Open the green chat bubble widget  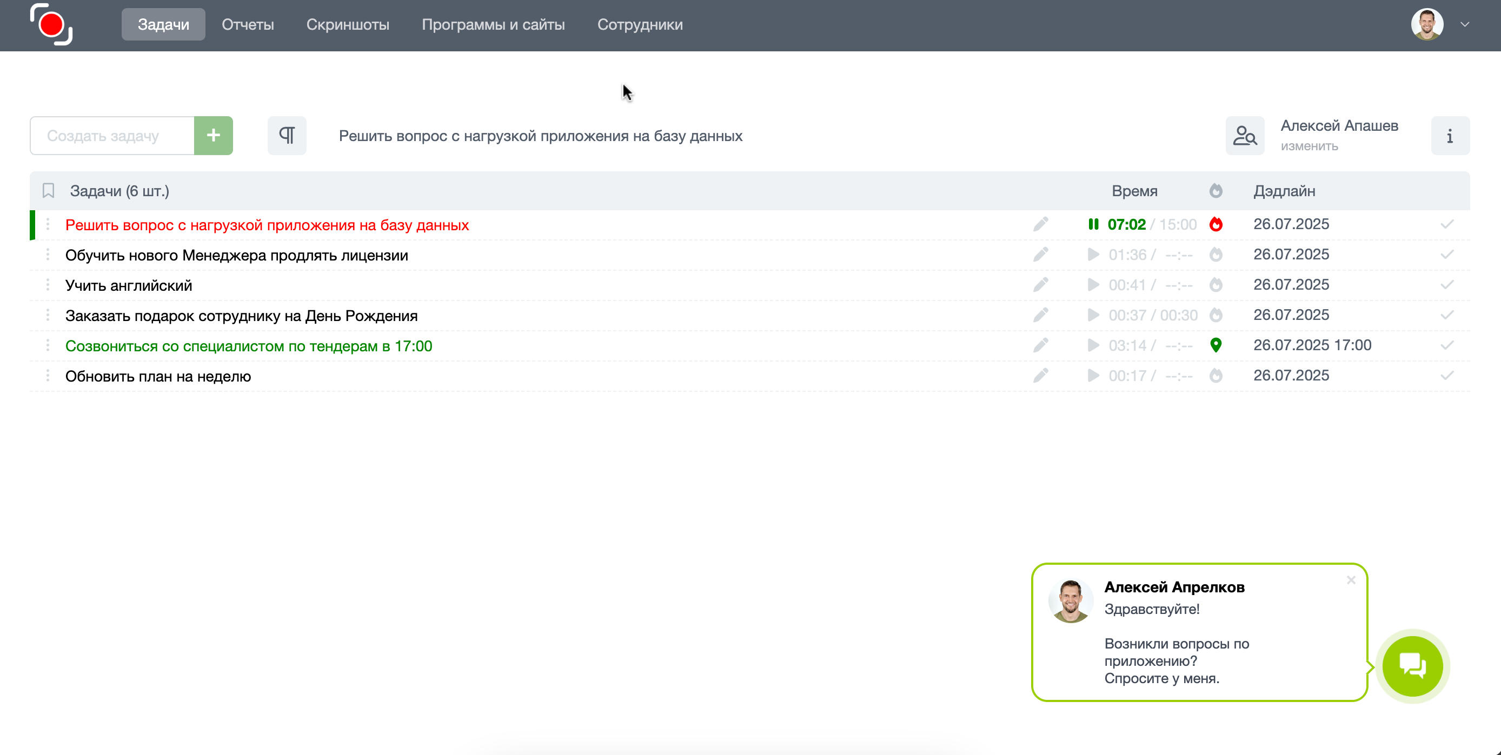click(x=1412, y=665)
